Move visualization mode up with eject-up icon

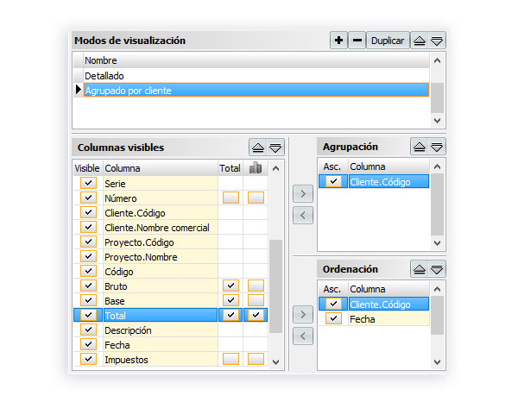(x=419, y=41)
